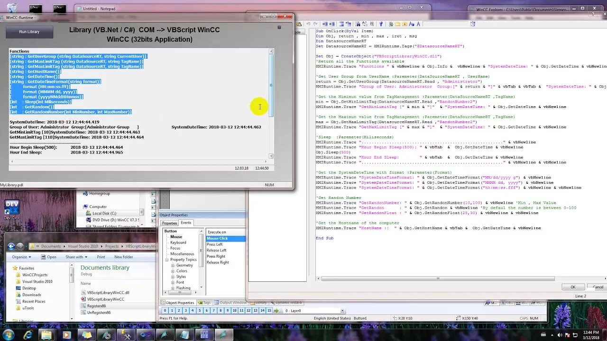Open the Downloads folder in Explorer favorites

click(28, 295)
